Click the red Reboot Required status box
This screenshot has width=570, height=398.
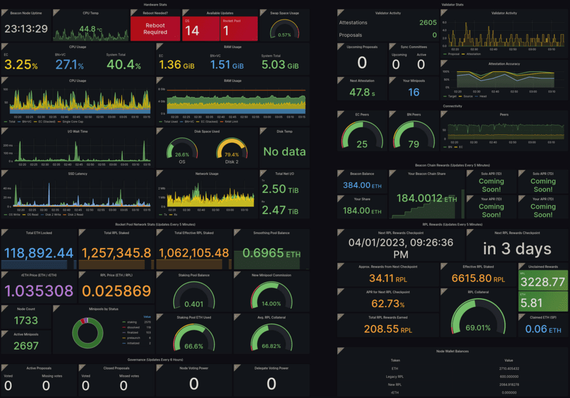(155, 29)
